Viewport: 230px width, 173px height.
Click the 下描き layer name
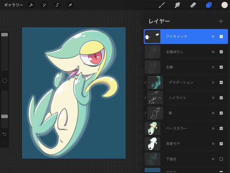(171, 159)
